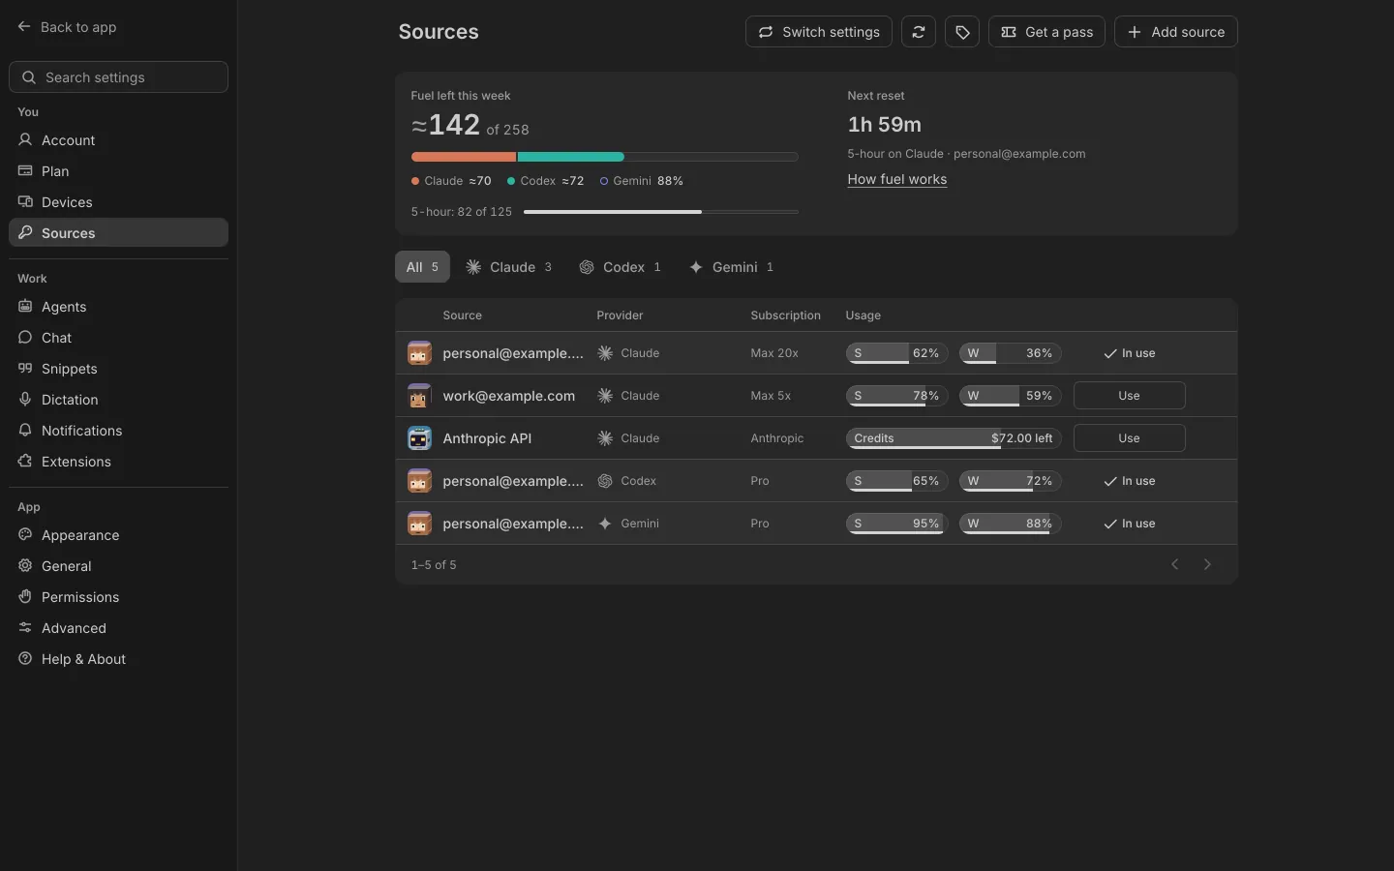The image size is (1394, 871).
Task: Click the 5-hour usage progress bar
Action: (661, 212)
